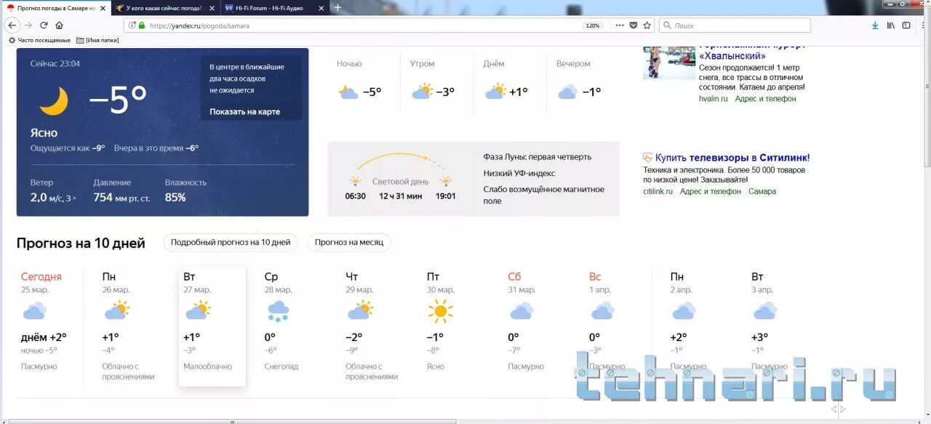Click the sunny weather icon under Пт 30 мар.

click(441, 311)
